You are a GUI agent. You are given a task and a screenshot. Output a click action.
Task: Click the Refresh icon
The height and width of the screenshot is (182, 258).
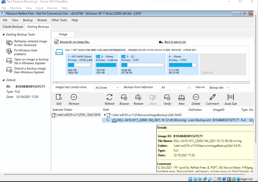[109, 97]
